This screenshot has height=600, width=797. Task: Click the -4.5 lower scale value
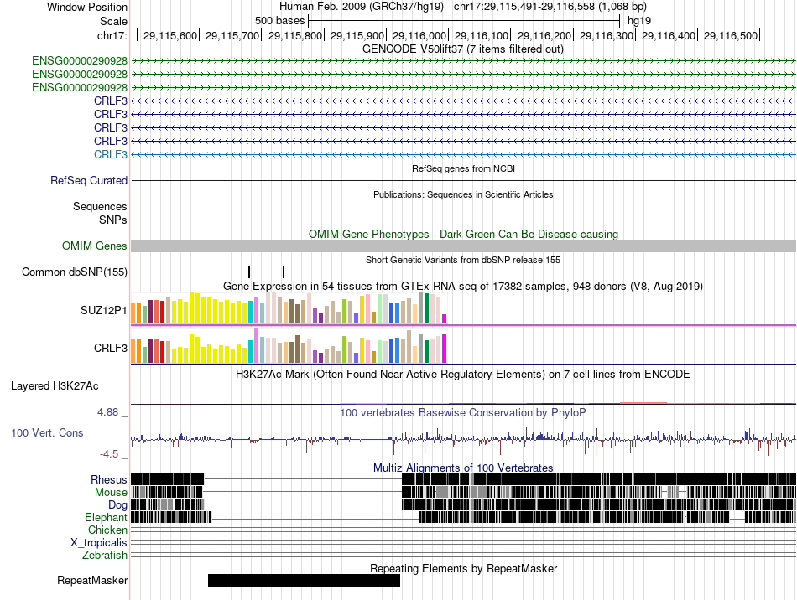pyautogui.click(x=109, y=454)
